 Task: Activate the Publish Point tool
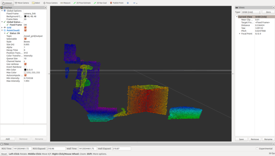pos(116,3)
